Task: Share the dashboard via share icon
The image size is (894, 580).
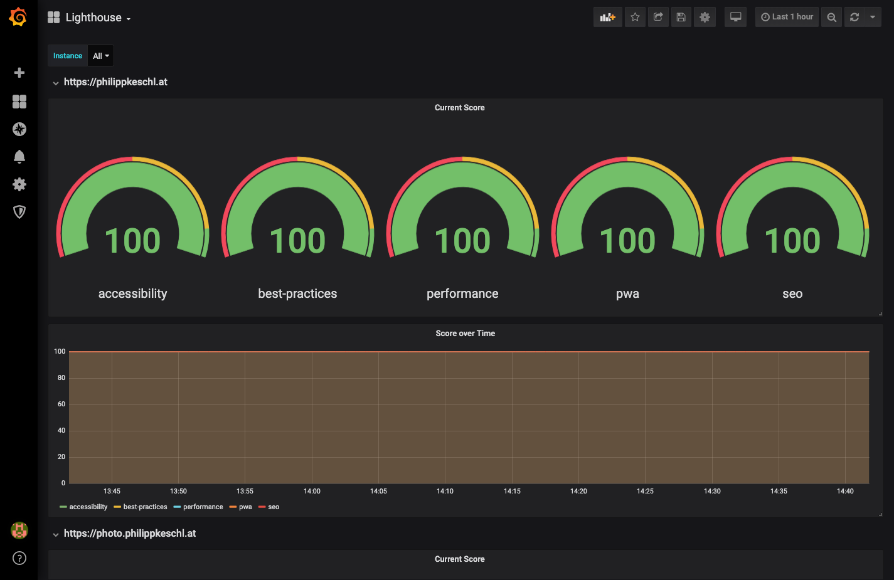Action: (x=658, y=17)
